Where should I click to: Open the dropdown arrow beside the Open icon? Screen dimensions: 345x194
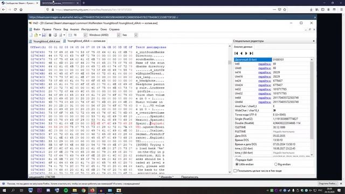point(40,35)
